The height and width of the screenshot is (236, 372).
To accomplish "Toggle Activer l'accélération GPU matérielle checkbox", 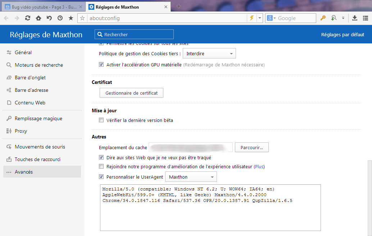I will (101, 64).
